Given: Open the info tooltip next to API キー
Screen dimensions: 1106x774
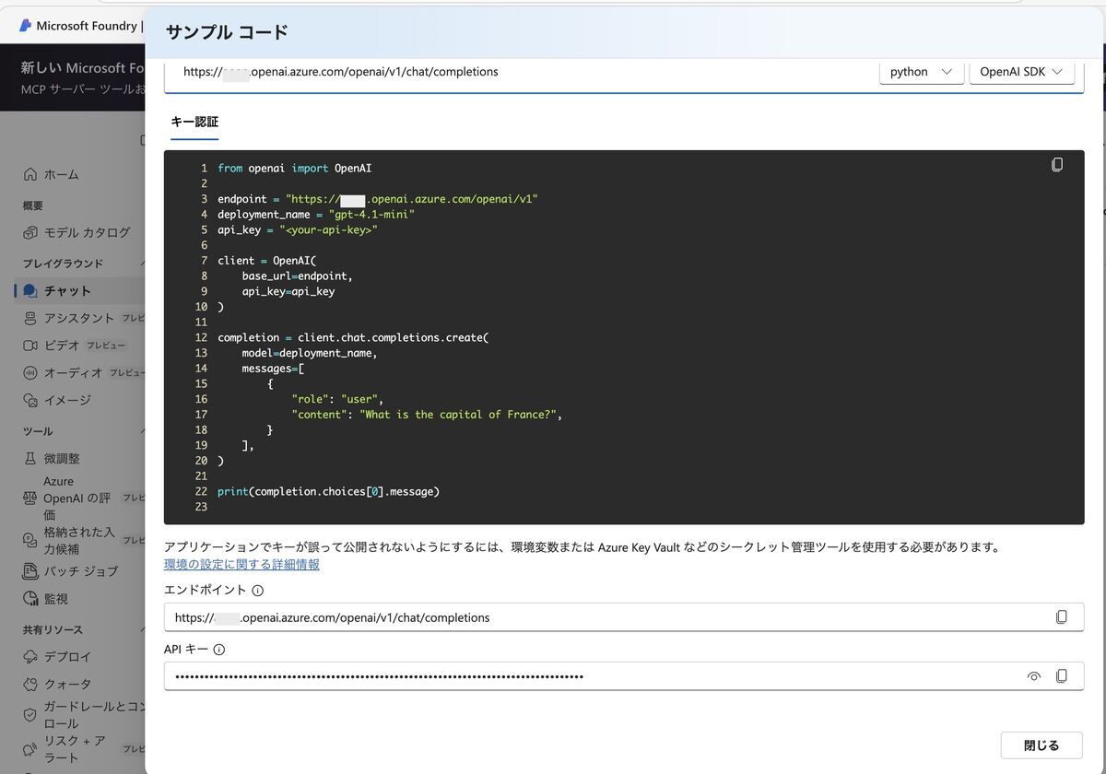Looking at the screenshot, I should tap(219, 650).
